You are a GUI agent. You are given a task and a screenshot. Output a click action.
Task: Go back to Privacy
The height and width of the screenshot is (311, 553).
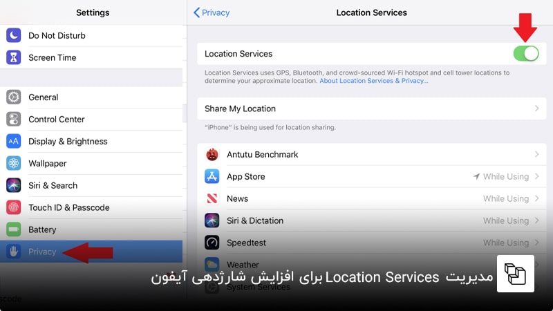(x=212, y=12)
